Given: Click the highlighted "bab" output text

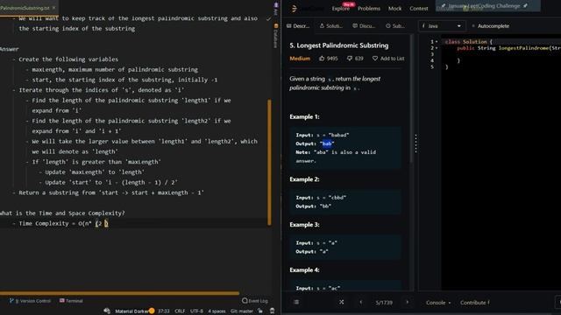Looking at the screenshot, I should click(327, 143).
